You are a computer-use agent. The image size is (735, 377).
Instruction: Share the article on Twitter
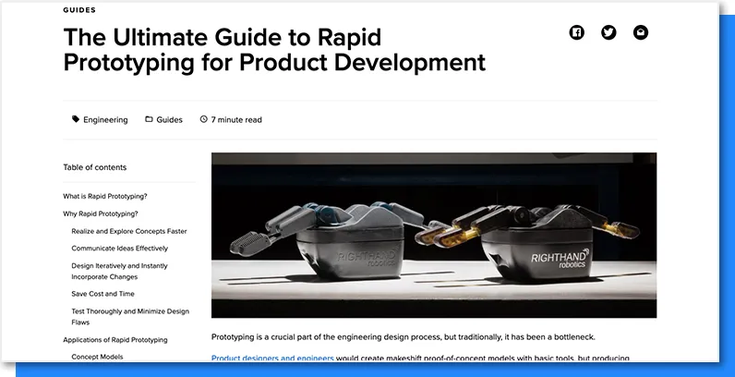click(x=608, y=32)
